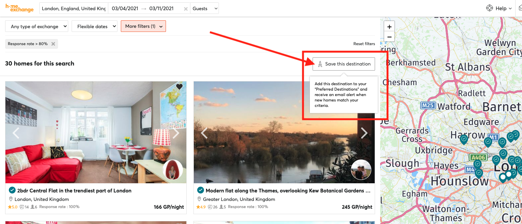This screenshot has width=522, height=224.
Task: Favorite the Central Flat using the heart
Action: 179,87
